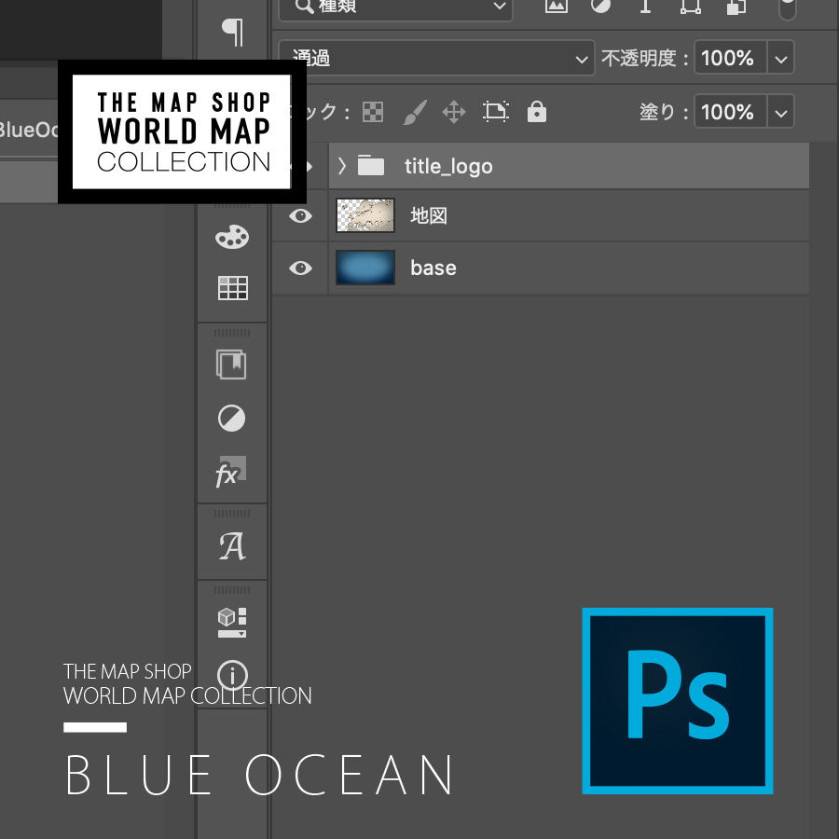Open the Glyphs panel script A icon
The width and height of the screenshot is (839, 839).
(232, 546)
